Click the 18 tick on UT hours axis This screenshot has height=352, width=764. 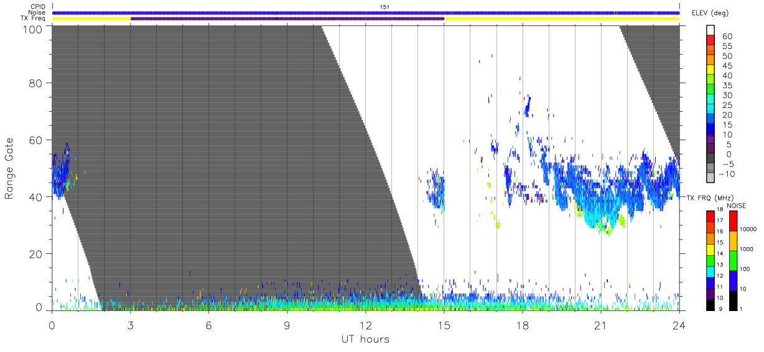click(x=523, y=325)
